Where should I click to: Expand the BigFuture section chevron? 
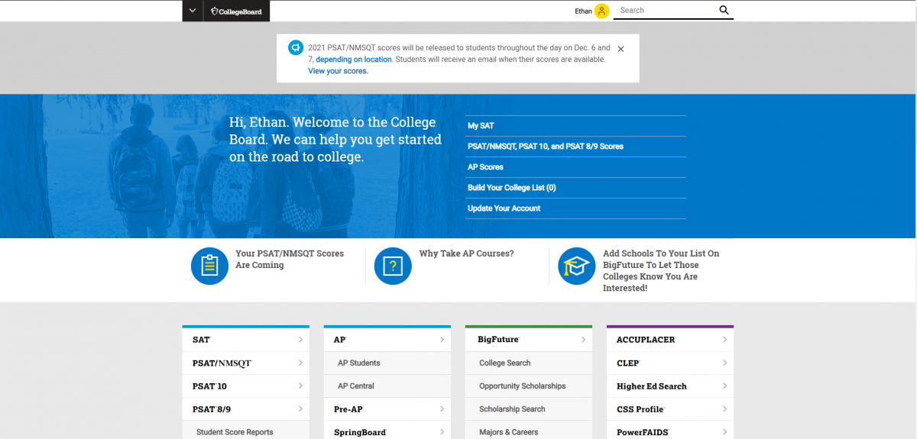[583, 340]
